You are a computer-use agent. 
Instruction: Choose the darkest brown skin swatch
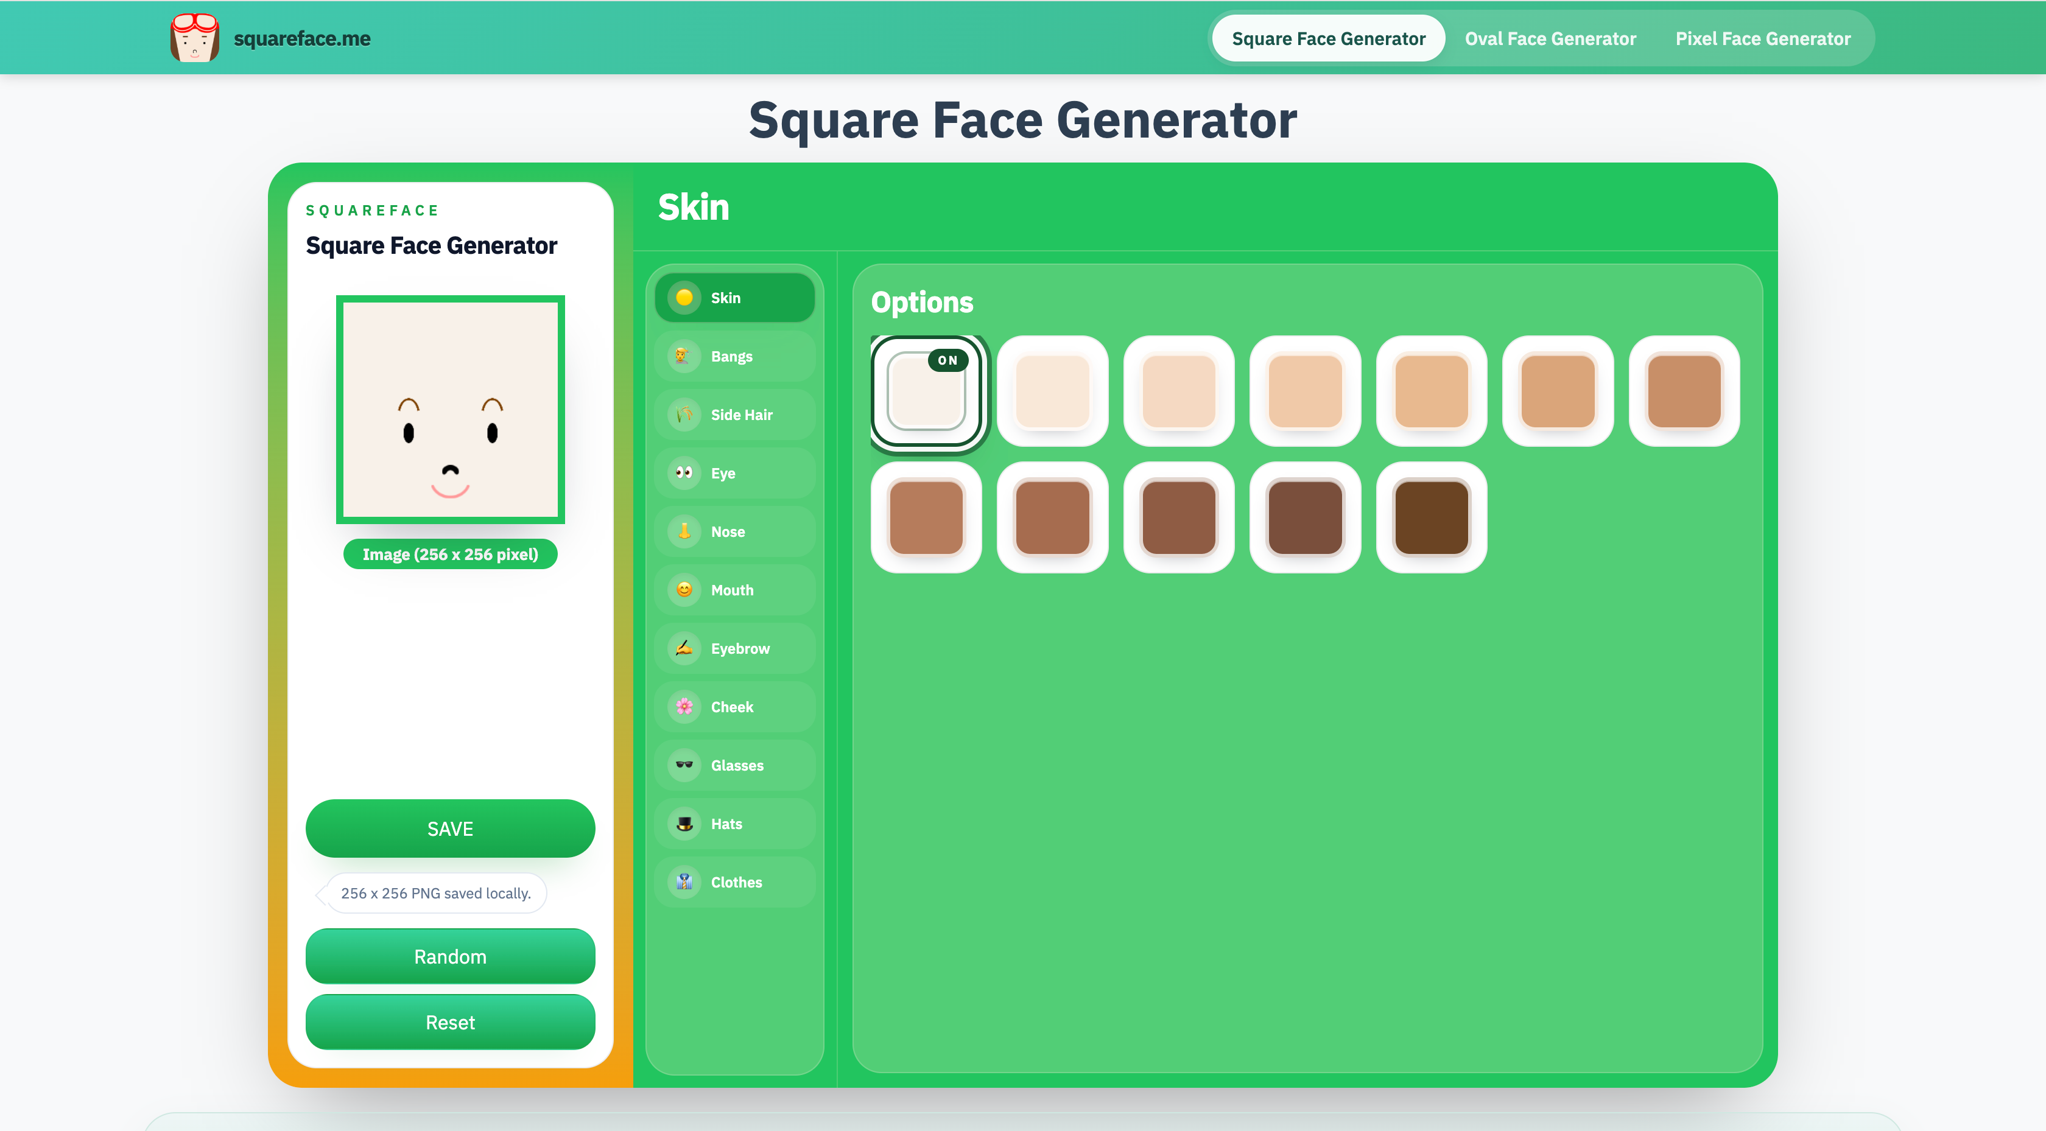tap(1430, 517)
